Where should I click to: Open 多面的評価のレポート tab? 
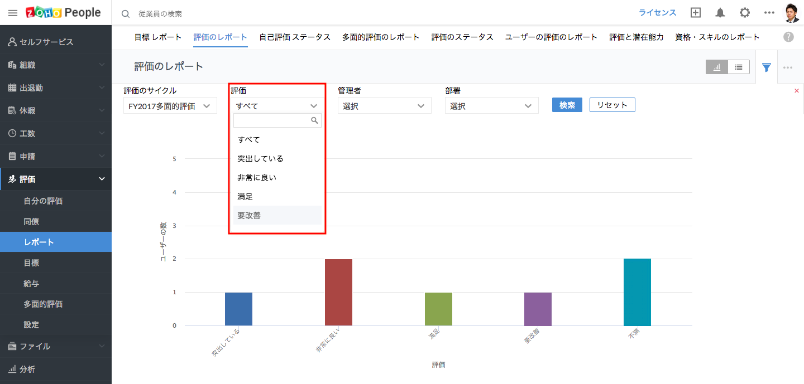coord(381,37)
